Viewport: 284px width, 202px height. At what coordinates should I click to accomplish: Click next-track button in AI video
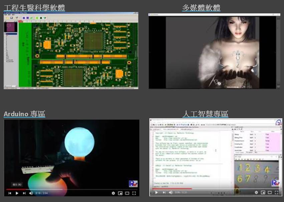pos(164,192)
